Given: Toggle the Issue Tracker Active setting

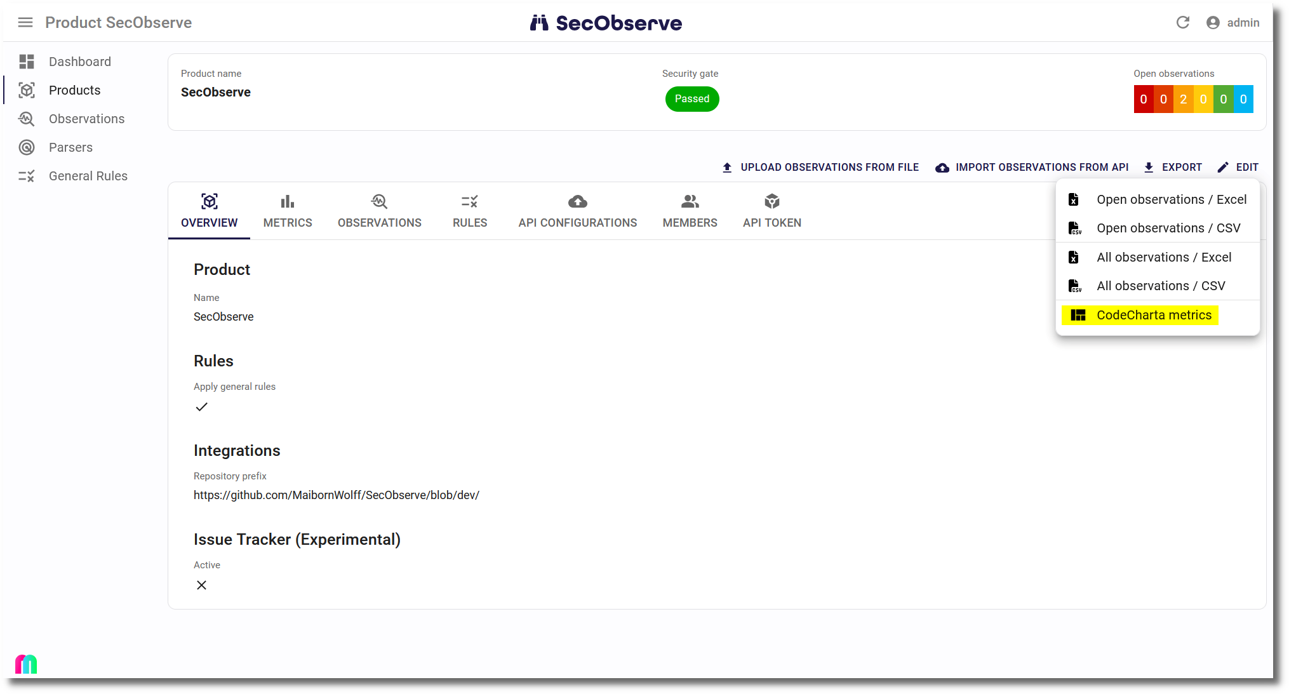Looking at the screenshot, I should 202,585.
